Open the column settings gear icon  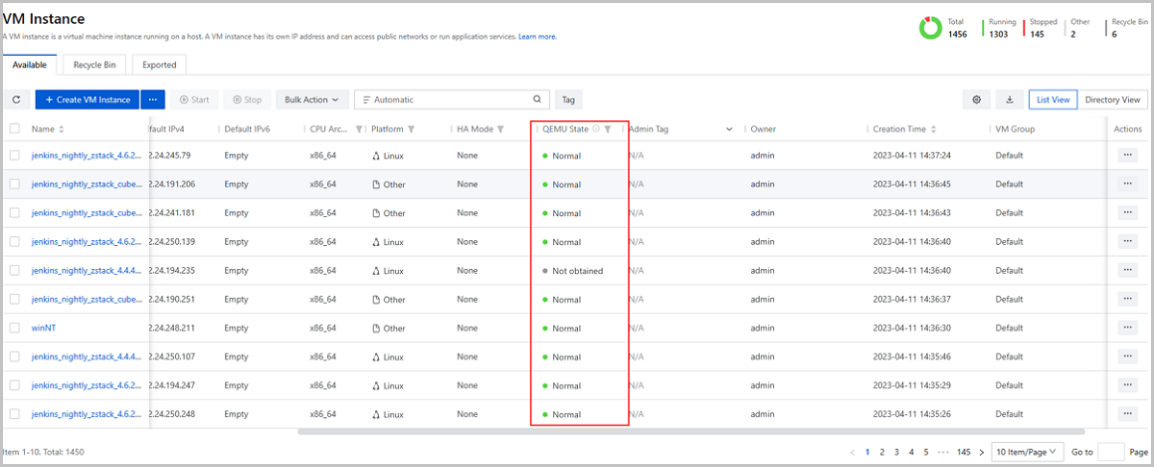(976, 99)
